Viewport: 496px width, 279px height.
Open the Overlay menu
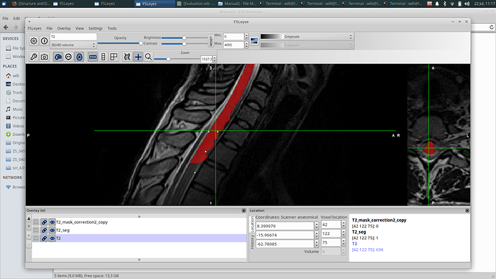[64, 29]
